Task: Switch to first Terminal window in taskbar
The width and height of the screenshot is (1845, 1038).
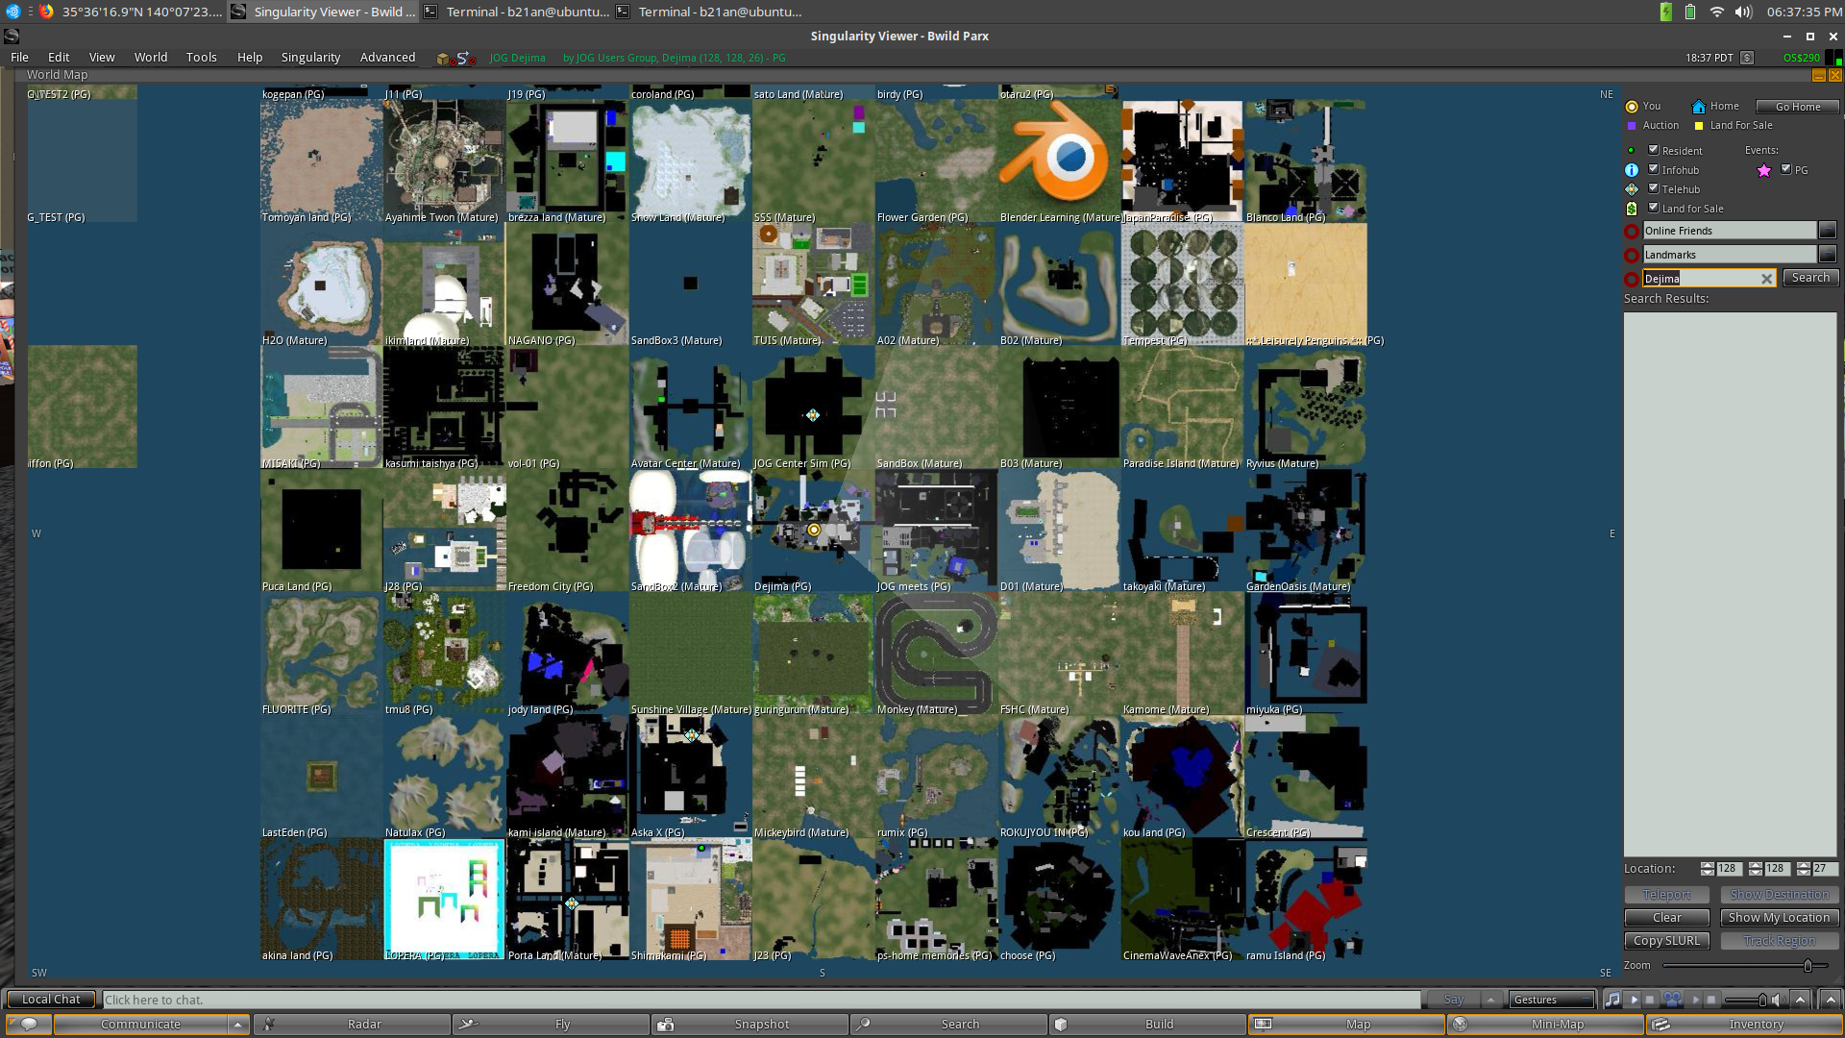Action: (x=517, y=12)
